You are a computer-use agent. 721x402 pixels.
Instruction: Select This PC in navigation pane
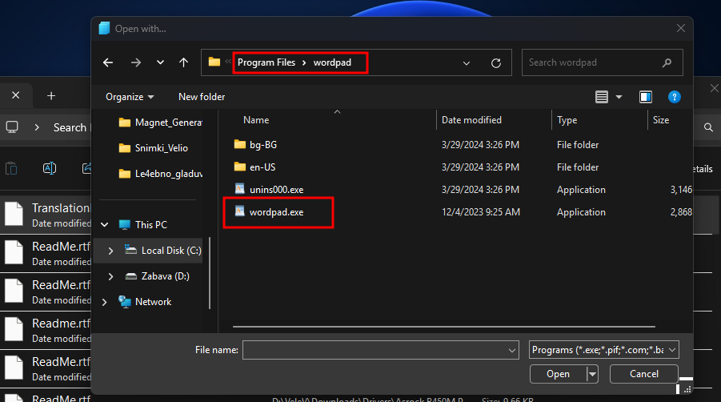(142, 225)
